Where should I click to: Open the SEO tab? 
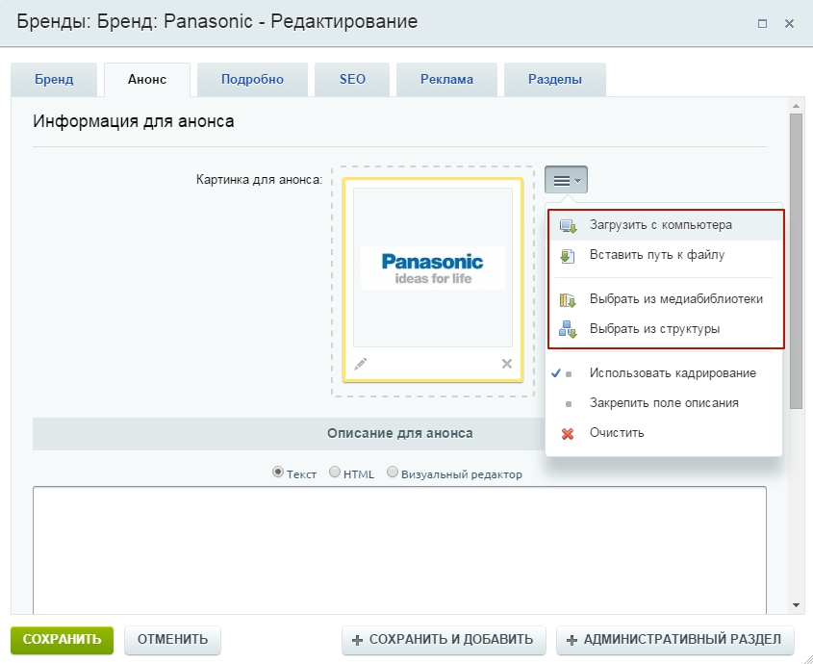point(352,79)
